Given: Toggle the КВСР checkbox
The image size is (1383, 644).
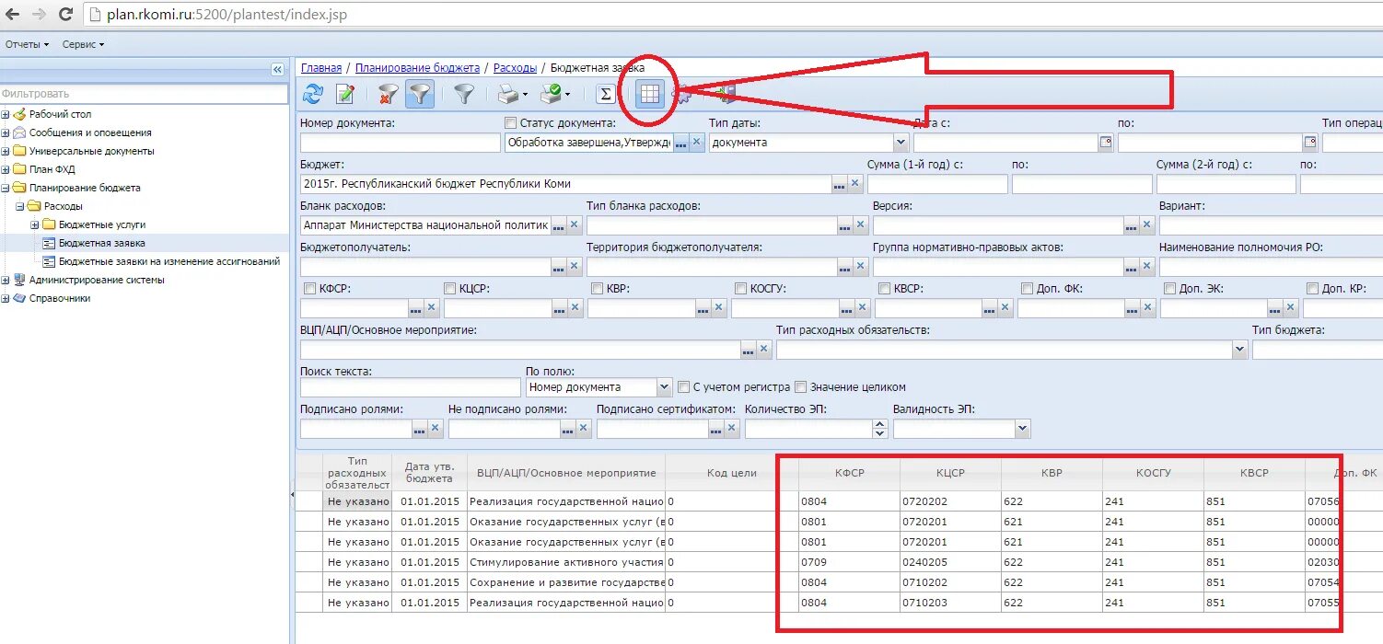Looking at the screenshot, I should tap(885, 289).
